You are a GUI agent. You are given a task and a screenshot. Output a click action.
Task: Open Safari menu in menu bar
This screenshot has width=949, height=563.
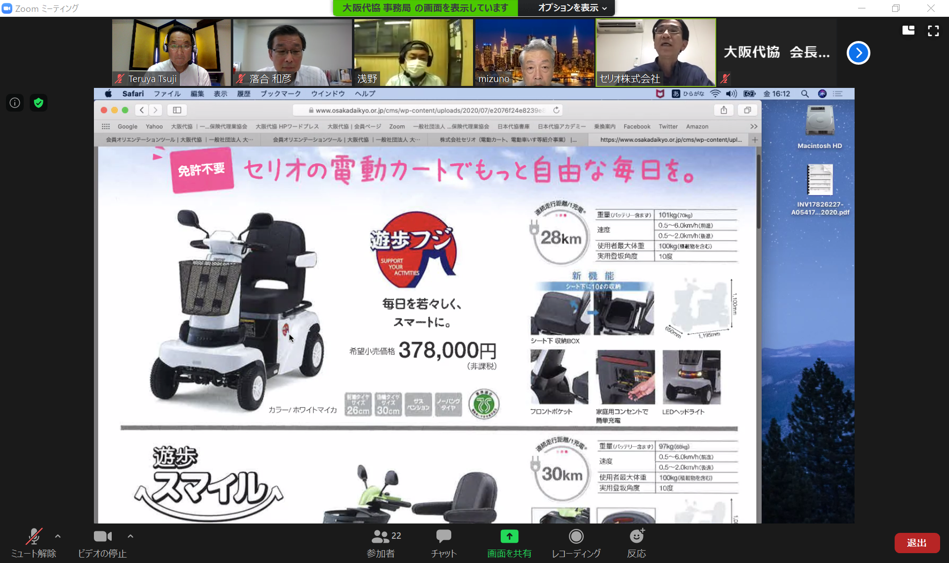coord(133,94)
